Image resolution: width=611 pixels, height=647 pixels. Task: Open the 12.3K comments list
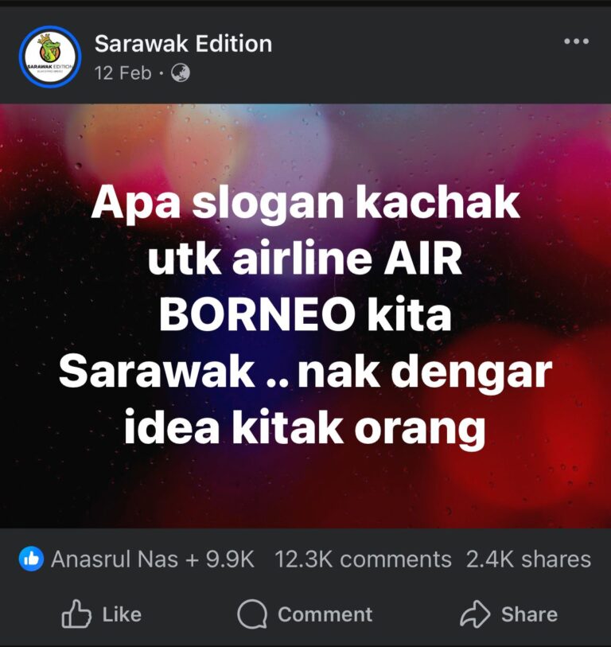click(x=363, y=559)
